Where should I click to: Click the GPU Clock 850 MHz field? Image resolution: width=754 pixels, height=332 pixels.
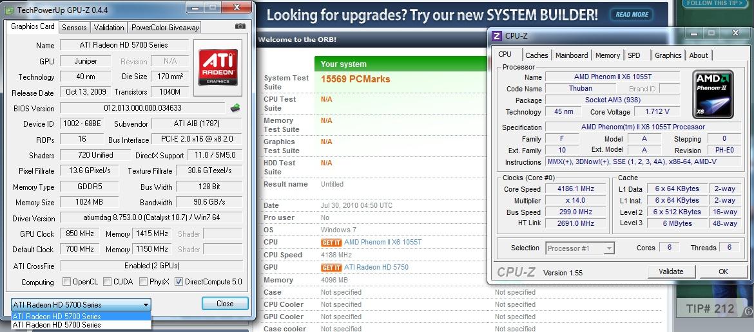pos(79,234)
